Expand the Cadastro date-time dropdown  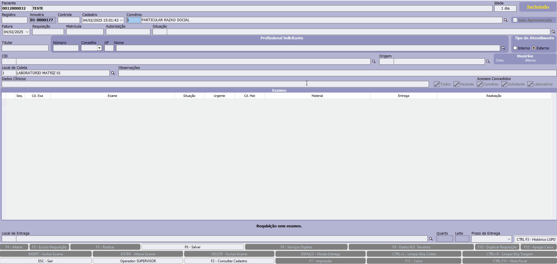[x=121, y=20]
